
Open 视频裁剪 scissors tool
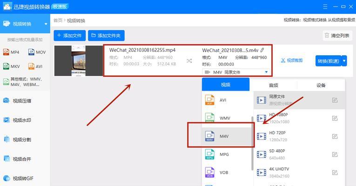[x=292, y=60]
